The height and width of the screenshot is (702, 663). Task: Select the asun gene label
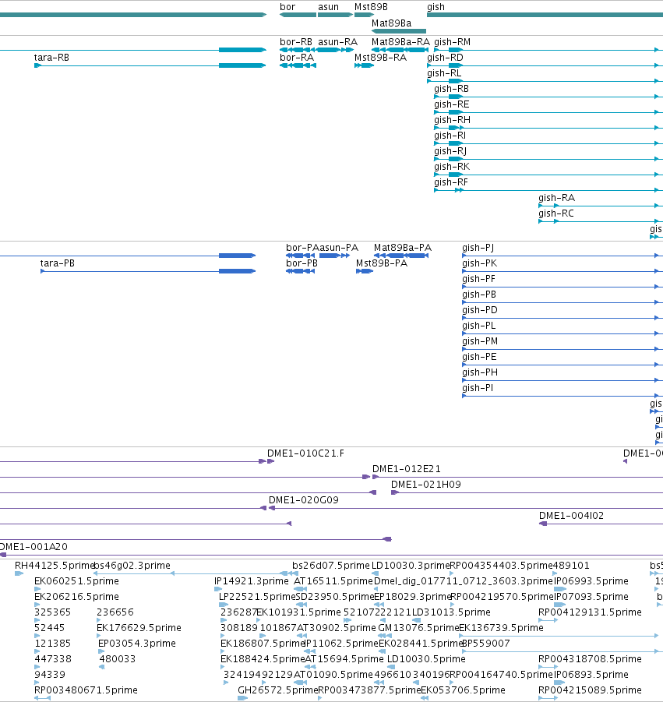[x=328, y=7]
